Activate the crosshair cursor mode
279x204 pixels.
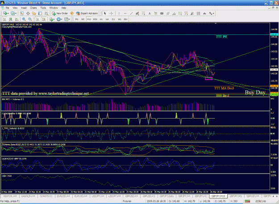(111, 13)
